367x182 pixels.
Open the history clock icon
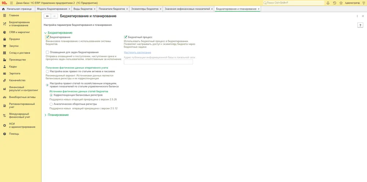tap(334, 3)
